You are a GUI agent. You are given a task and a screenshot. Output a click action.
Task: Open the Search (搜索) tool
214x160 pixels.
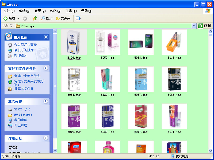pos(47,18)
